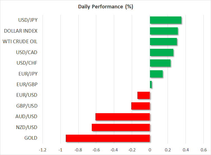The height and width of the screenshot is (155, 211).
Task: Click the EUR/JPY bar
Action: tap(156, 74)
